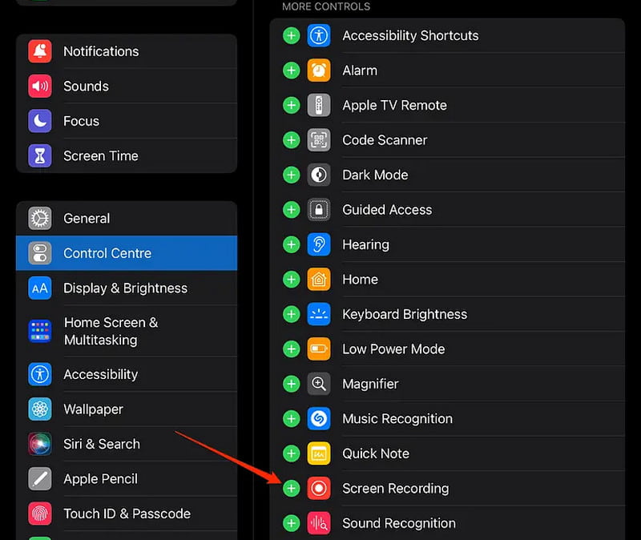
Task: Tap the plus for Low Power Mode
Action: pos(292,349)
